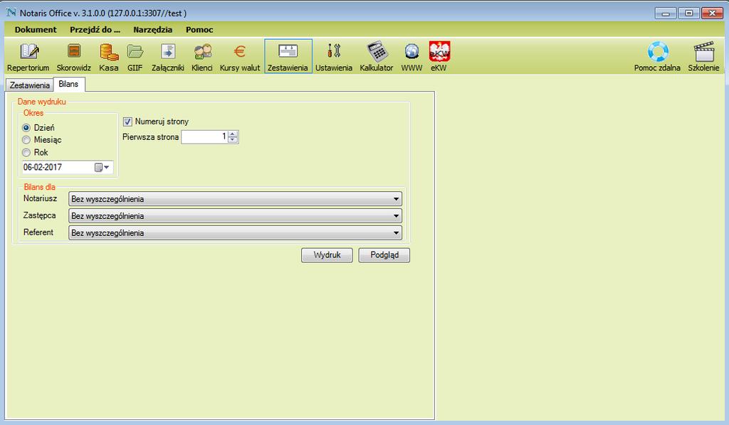The image size is (729, 425).
Task: Switch to the Bilans tab
Action: [68, 85]
